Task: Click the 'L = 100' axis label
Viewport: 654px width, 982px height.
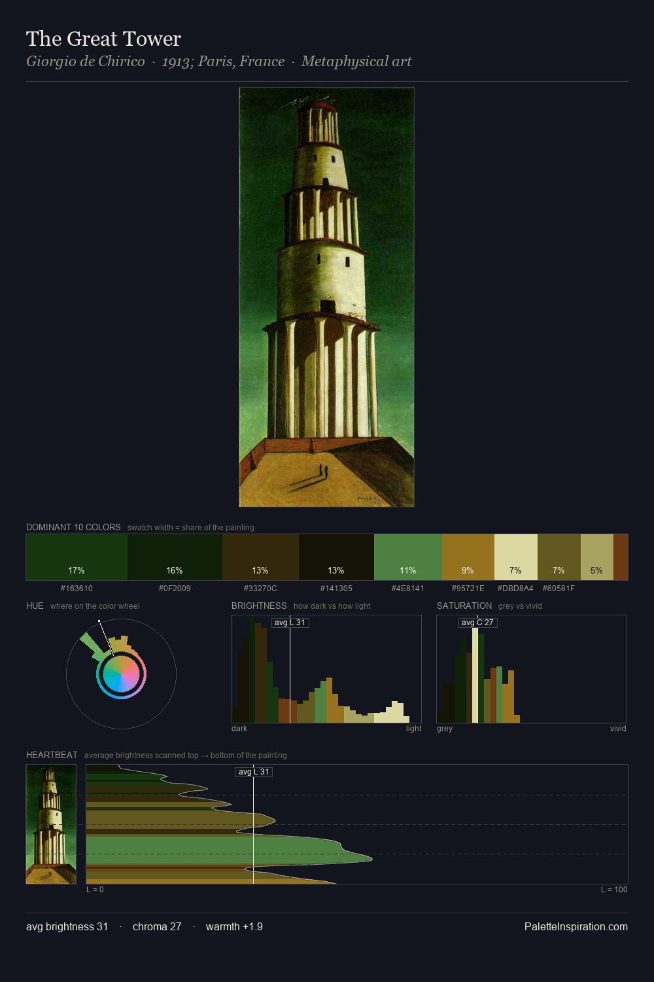Action: tap(614, 890)
